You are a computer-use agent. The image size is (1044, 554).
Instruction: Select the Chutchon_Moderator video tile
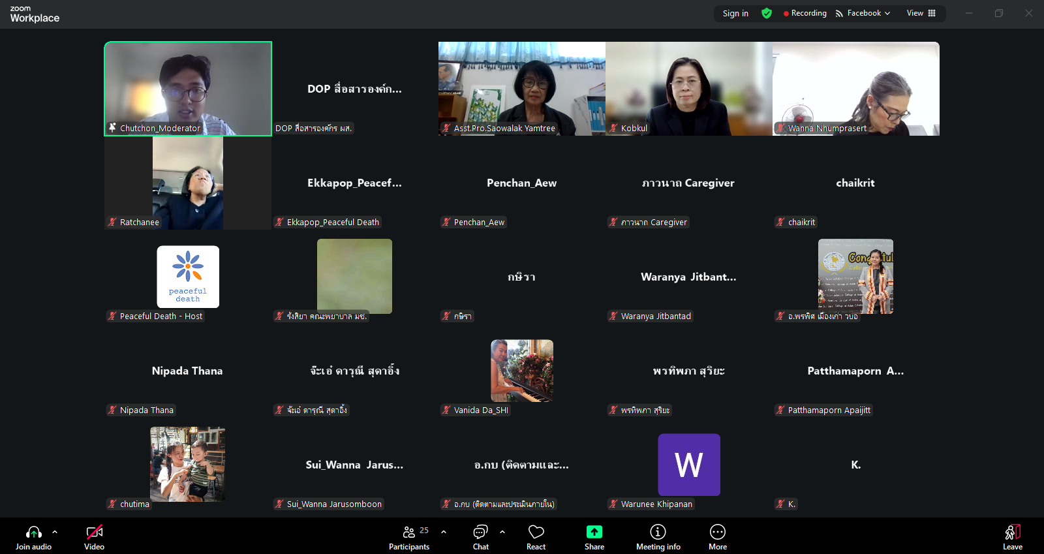188,89
